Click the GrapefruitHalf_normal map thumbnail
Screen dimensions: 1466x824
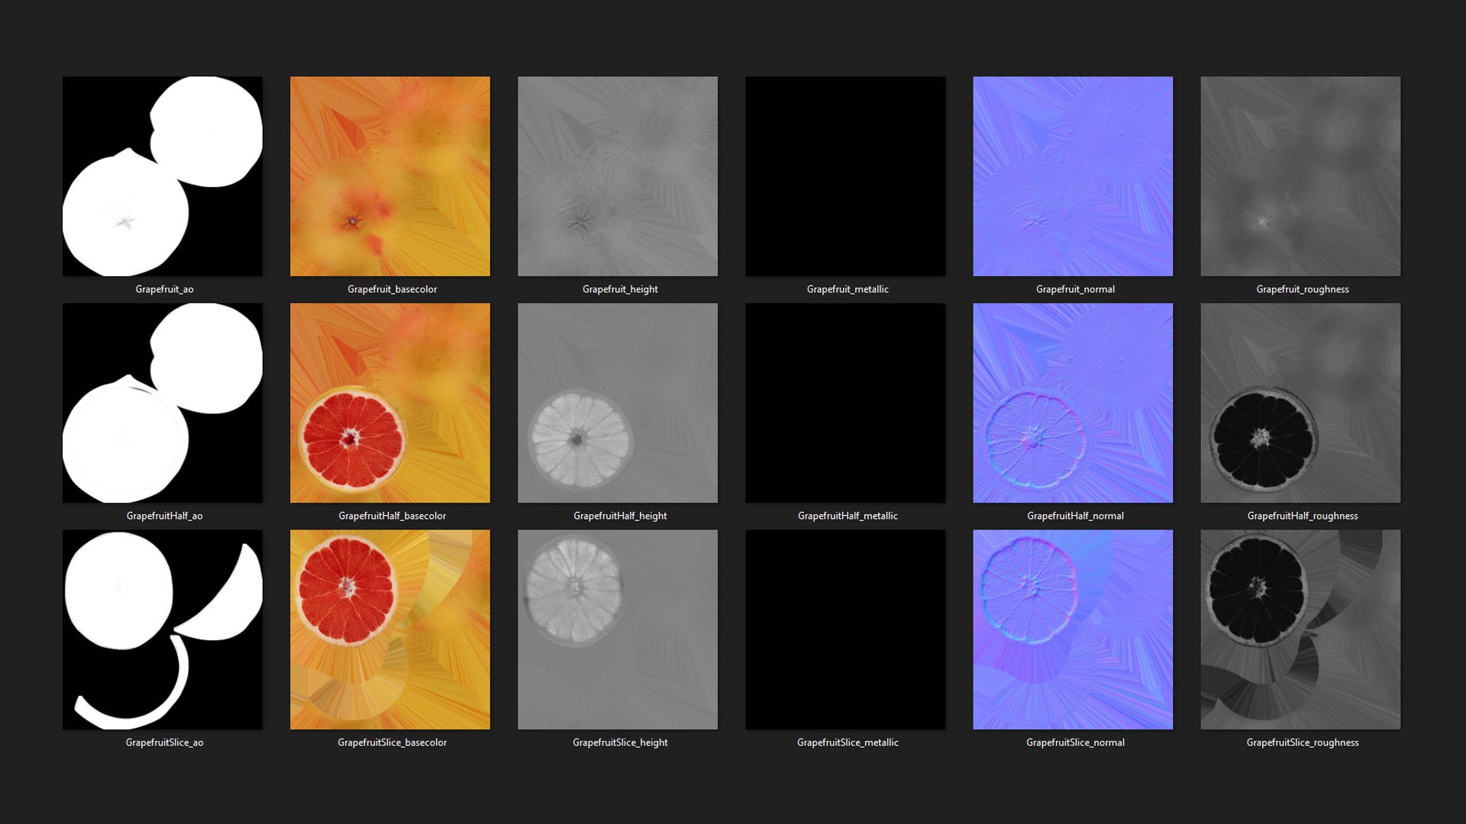tap(1073, 403)
